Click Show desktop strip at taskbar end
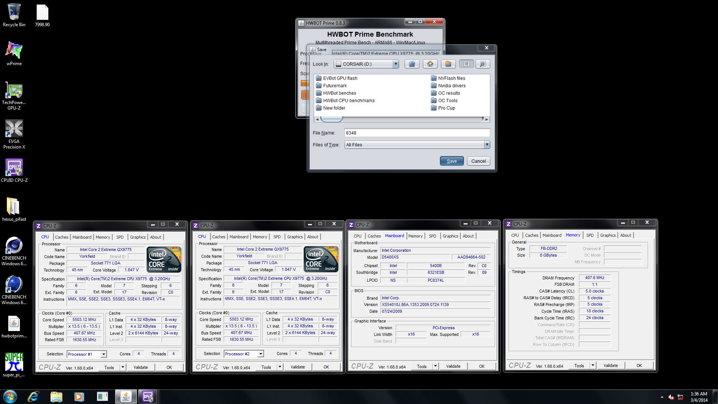The height and width of the screenshot is (404, 718). [x=715, y=397]
